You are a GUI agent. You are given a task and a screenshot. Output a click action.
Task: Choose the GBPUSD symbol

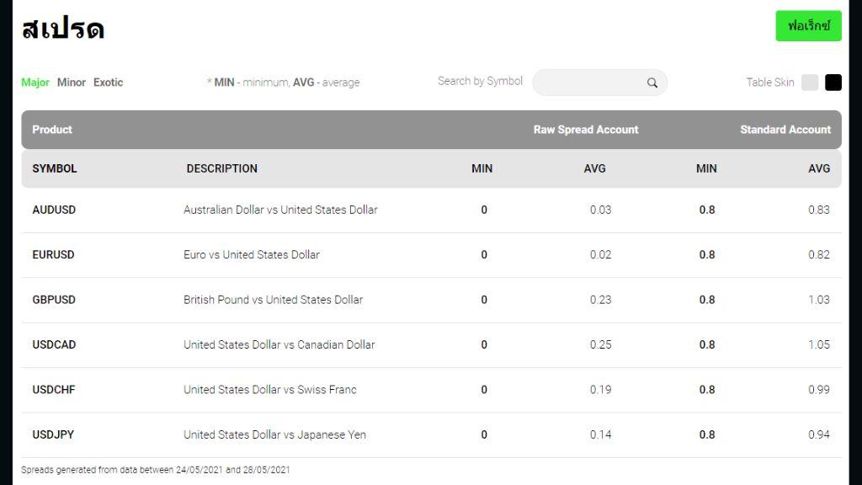(x=54, y=300)
